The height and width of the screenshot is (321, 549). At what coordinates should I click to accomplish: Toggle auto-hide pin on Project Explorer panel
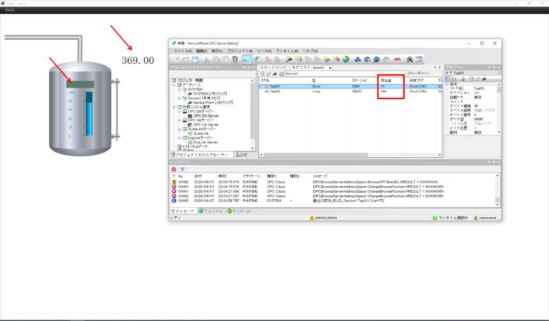pos(249,67)
